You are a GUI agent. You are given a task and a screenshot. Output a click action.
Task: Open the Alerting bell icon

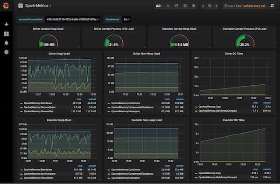point(6,43)
